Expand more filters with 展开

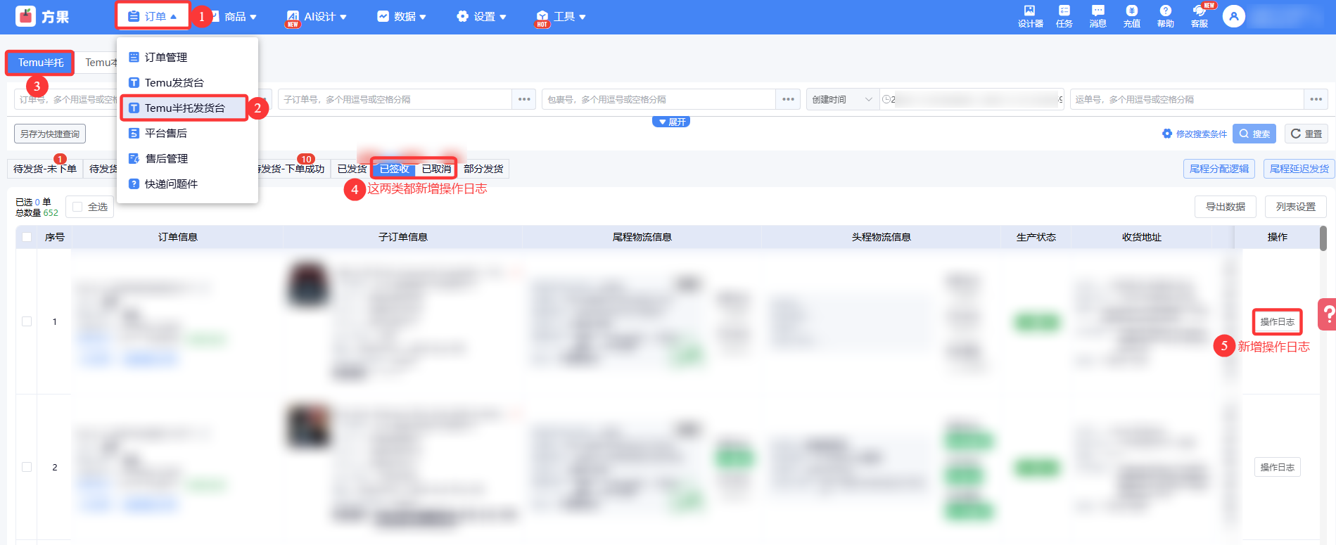[x=671, y=122]
